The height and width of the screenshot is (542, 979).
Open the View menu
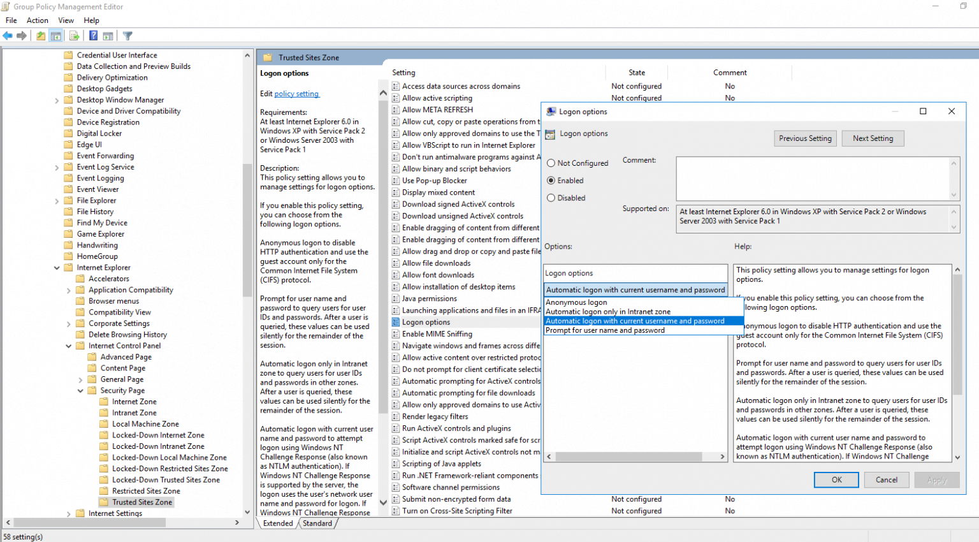66,20
